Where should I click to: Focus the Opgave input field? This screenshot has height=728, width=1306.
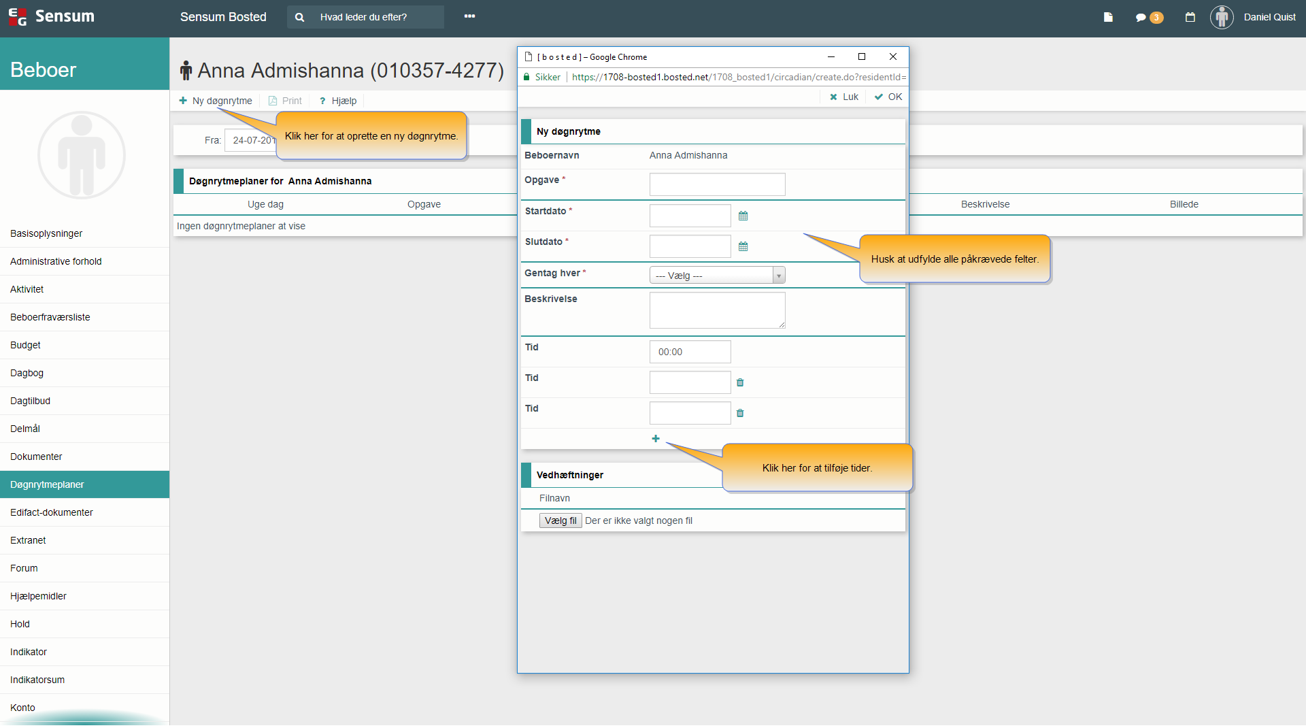point(717,184)
